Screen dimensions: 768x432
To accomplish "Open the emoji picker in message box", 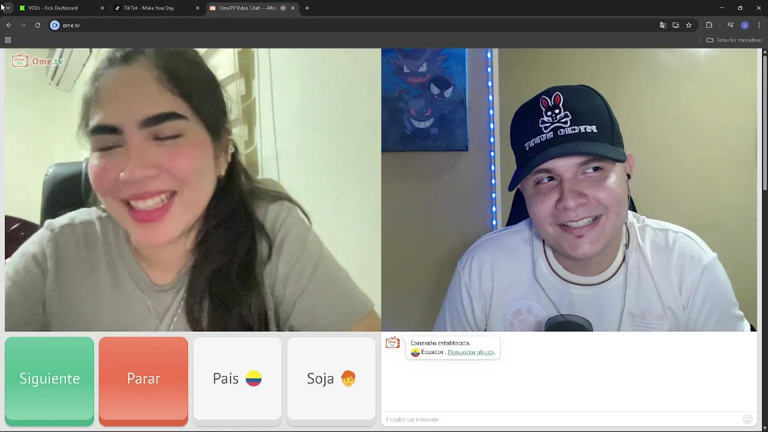I will [x=747, y=419].
